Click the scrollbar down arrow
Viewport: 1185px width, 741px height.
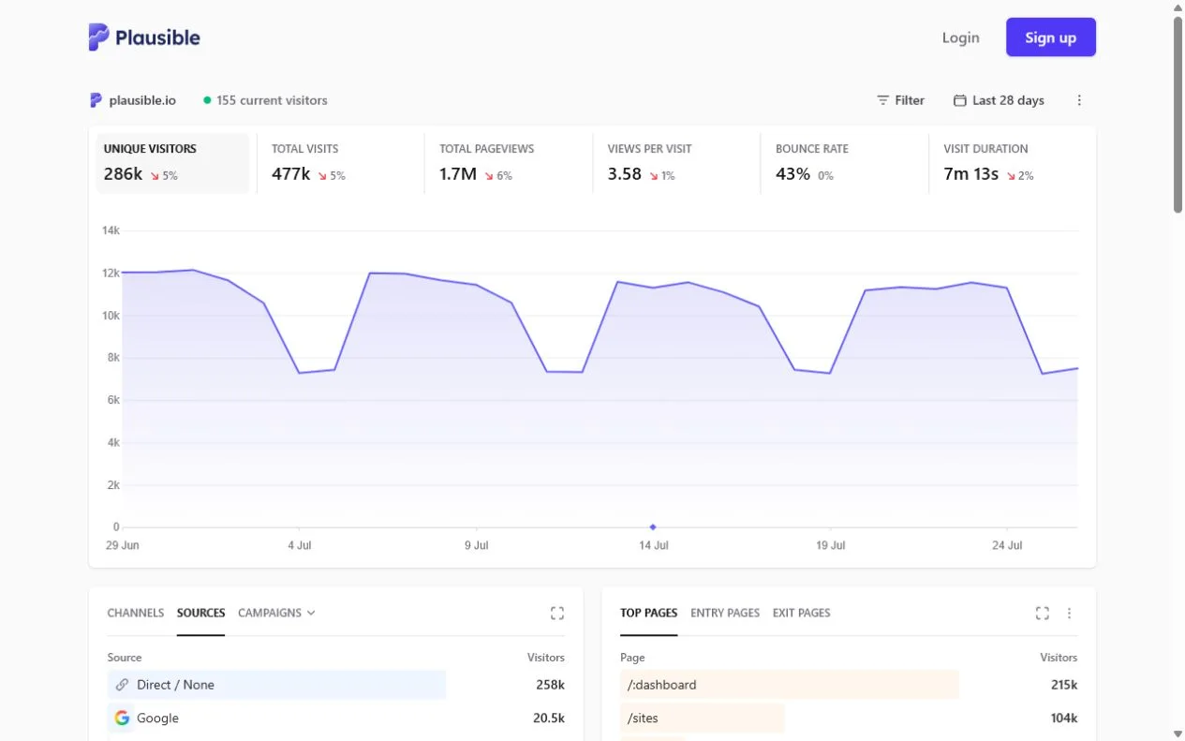pos(1178,734)
